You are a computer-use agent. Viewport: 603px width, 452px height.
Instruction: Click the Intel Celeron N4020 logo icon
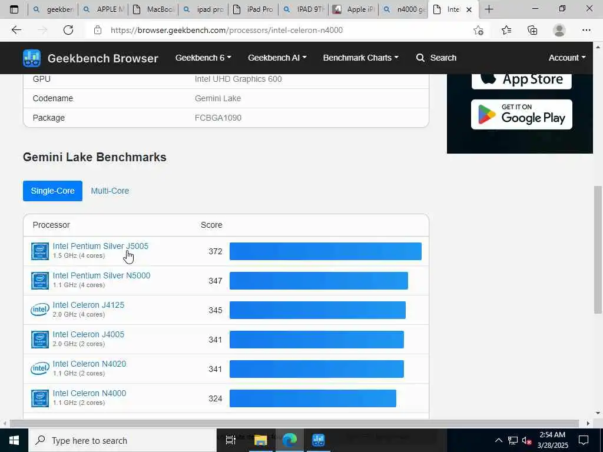pyautogui.click(x=40, y=368)
